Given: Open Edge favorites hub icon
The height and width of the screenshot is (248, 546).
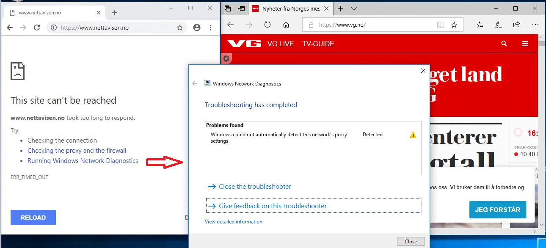Looking at the screenshot, I should [x=480, y=25].
